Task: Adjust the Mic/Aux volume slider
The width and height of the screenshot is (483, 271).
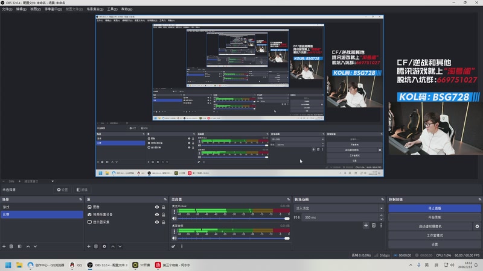Action: click(x=234, y=219)
